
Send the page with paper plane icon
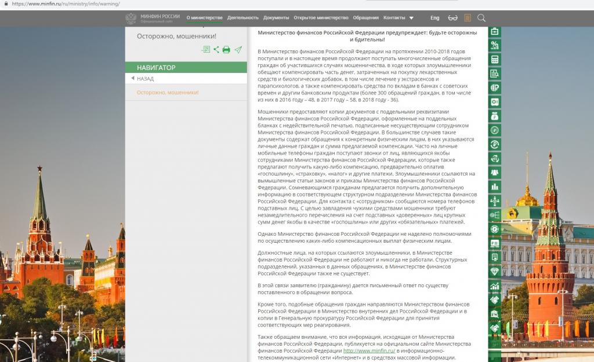point(238,50)
